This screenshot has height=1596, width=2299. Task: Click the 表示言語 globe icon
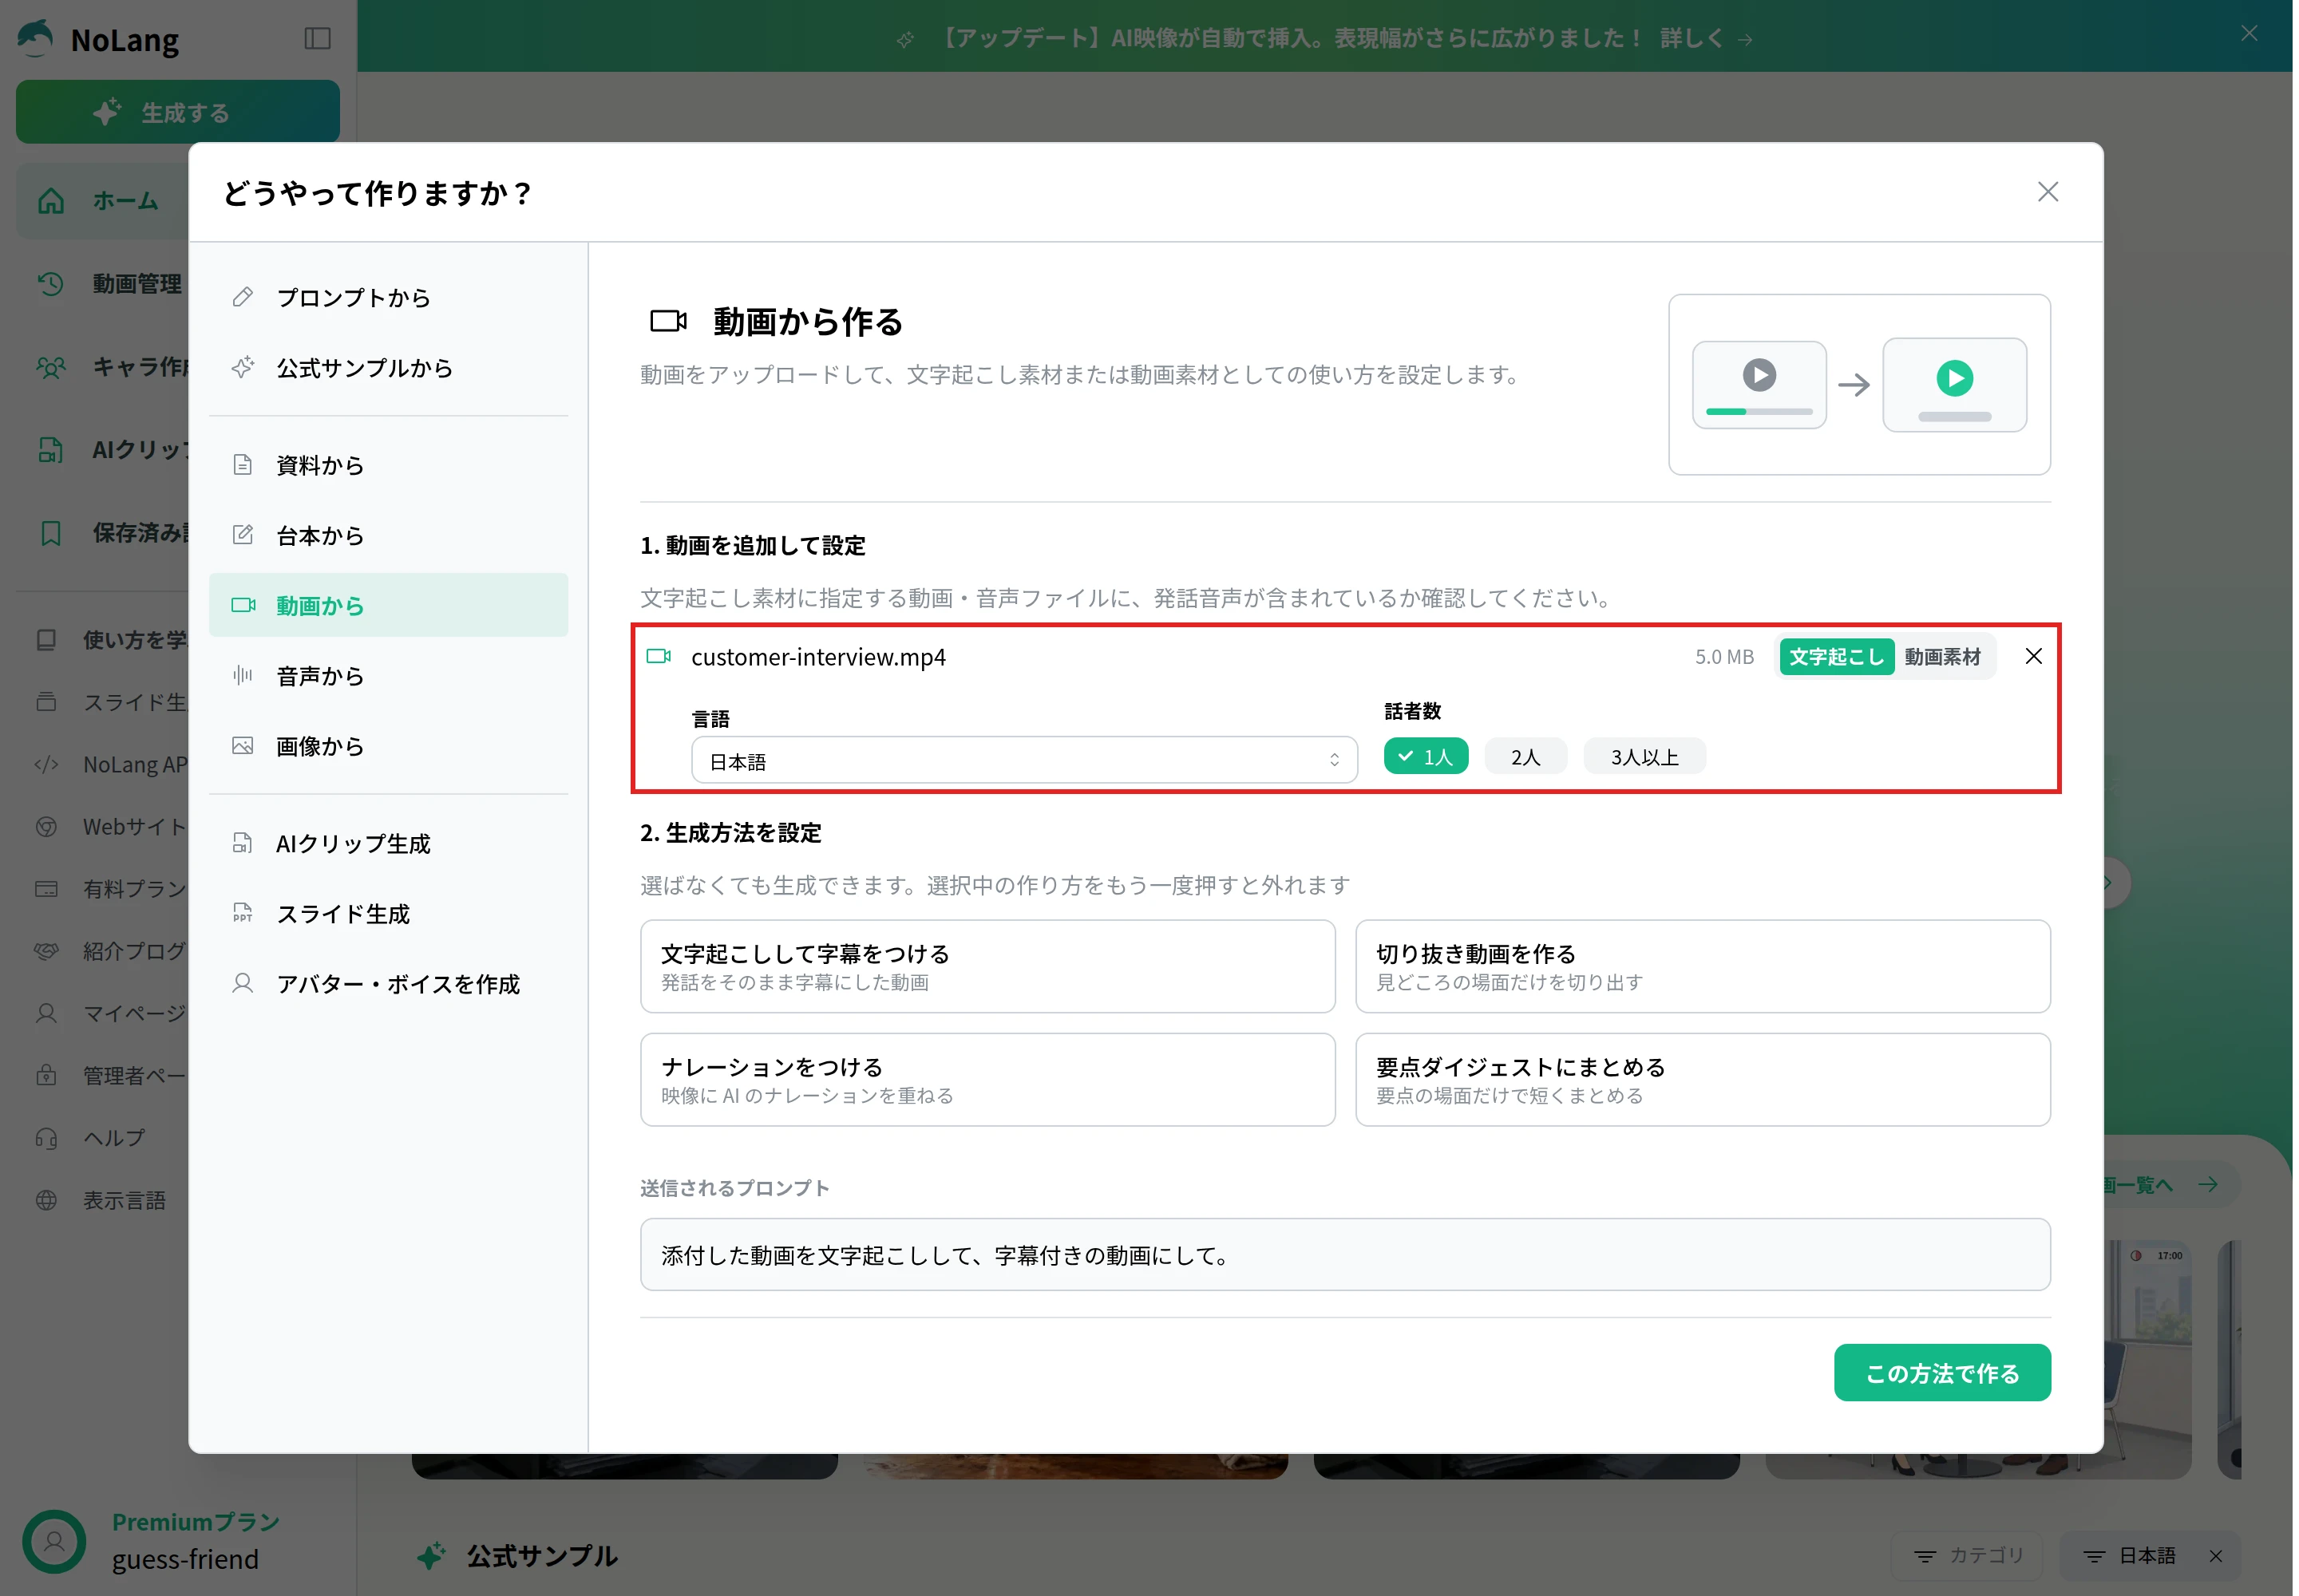pos(46,1200)
